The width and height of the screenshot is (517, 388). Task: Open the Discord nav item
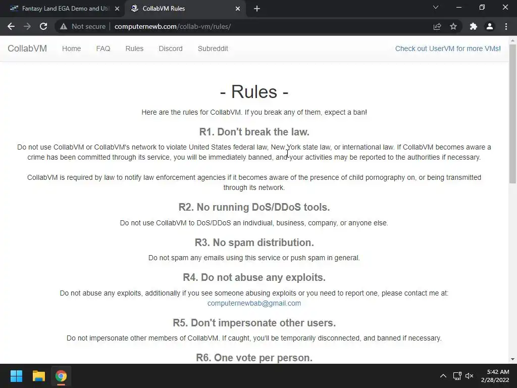[x=171, y=48]
